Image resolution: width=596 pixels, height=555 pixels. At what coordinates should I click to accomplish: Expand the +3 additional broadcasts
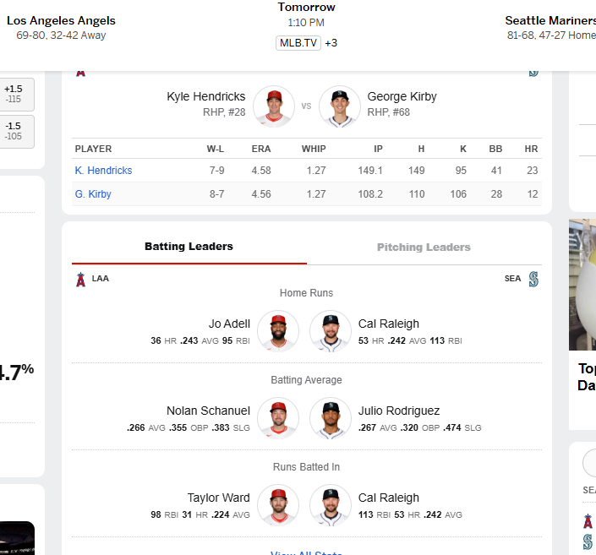click(x=331, y=43)
